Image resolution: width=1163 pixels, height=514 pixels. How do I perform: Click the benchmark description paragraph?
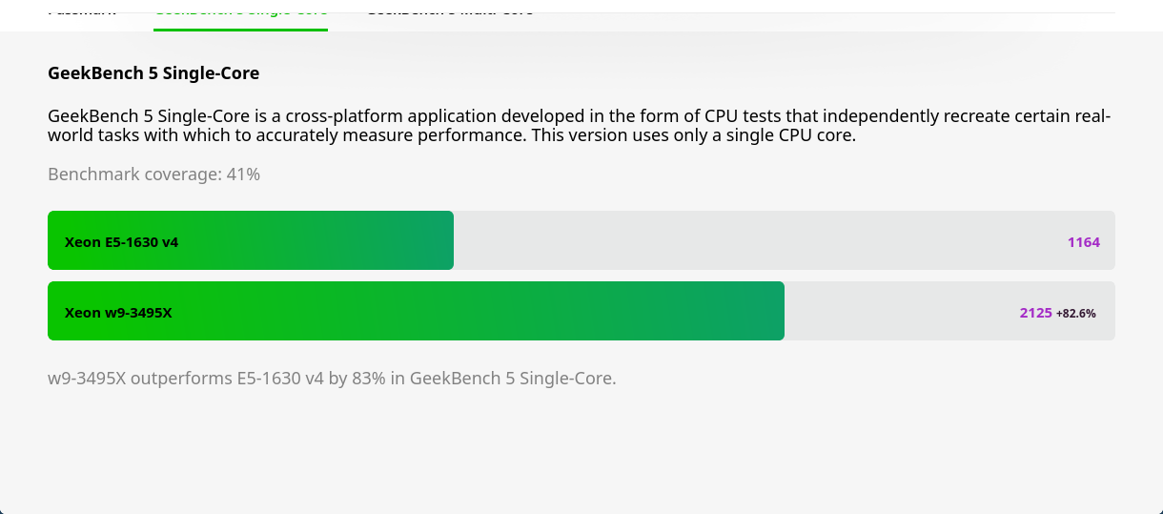pyautogui.click(x=580, y=126)
